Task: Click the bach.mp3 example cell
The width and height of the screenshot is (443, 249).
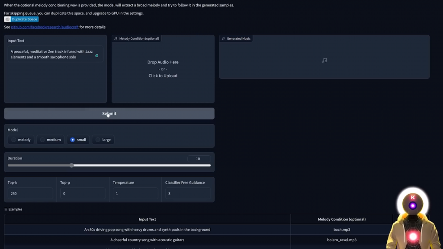Action: (342, 230)
